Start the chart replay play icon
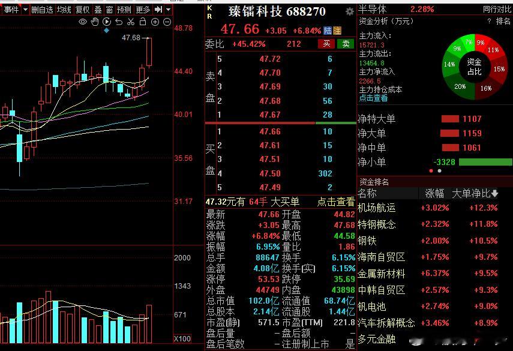The height and width of the screenshot is (351, 513). click(x=107, y=22)
